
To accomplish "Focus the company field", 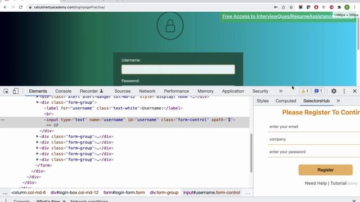I will (314, 139).
